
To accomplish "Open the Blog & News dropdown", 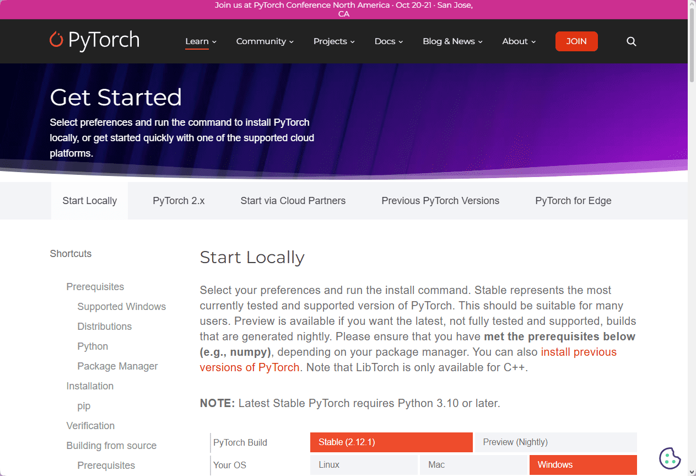I will coord(453,41).
